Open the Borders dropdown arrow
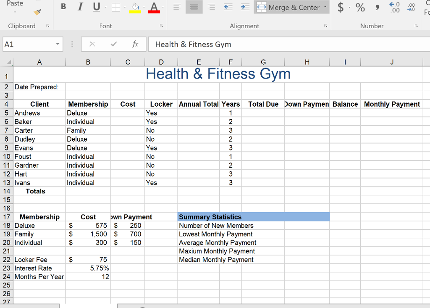This screenshot has width=430, height=308. [125, 7]
